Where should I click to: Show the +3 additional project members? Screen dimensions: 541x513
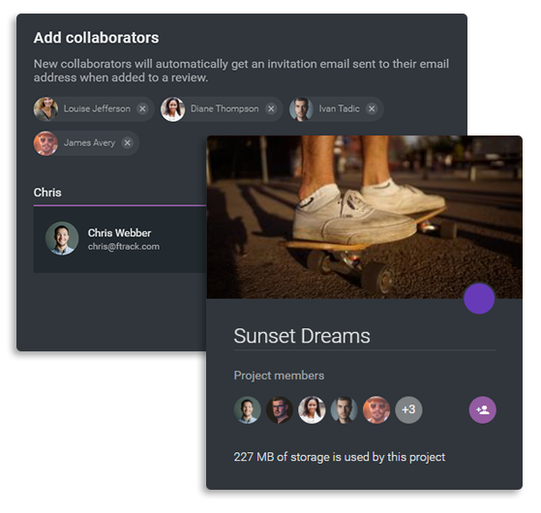408,409
